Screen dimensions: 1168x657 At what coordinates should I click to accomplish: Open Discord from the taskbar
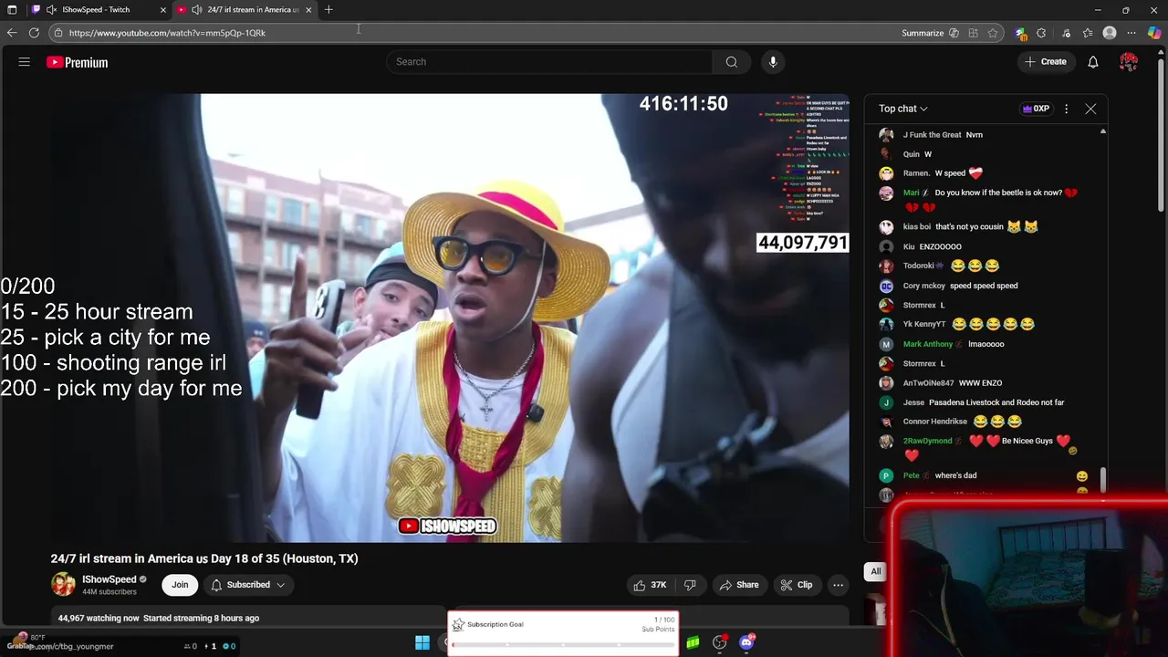click(747, 642)
